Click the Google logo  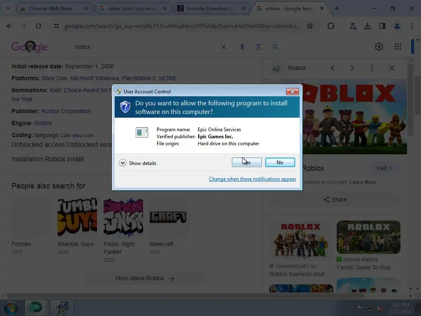(30, 47)
